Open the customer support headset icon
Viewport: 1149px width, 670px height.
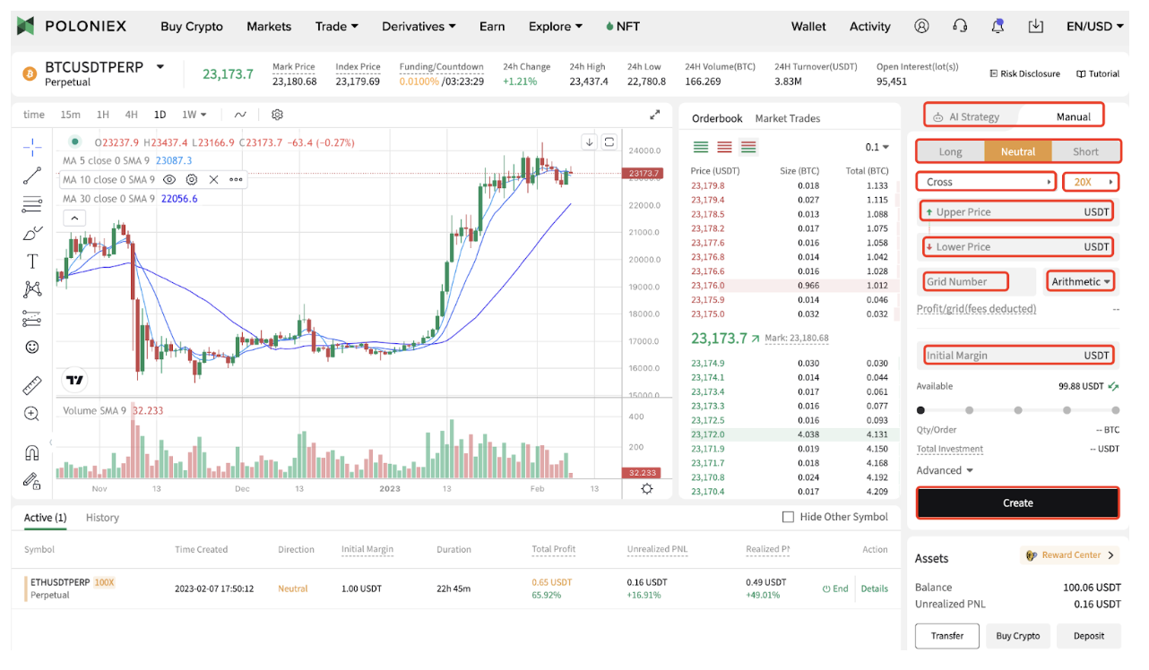click(960, 26)
